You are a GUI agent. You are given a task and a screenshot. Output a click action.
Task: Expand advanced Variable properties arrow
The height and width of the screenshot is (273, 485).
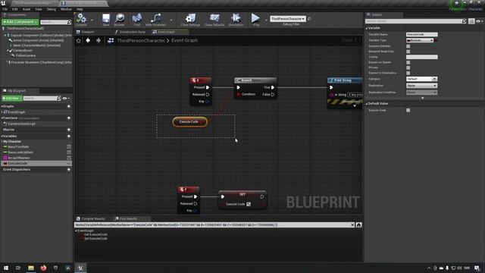pyautogui.click(x=423, y=98)
